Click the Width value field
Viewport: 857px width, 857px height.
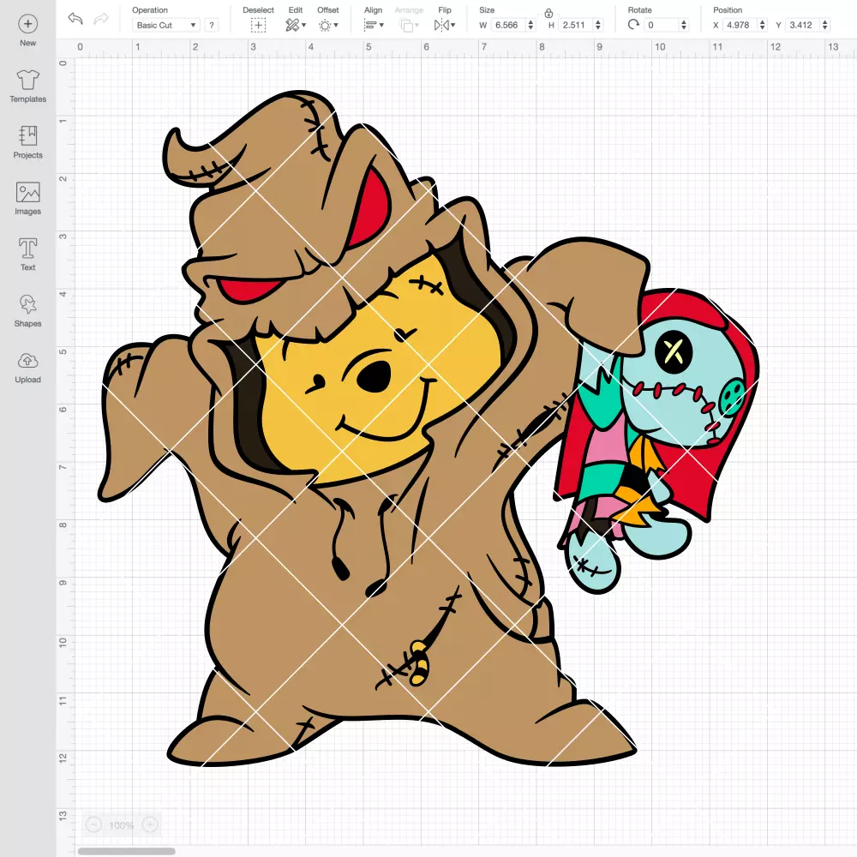click(507, 25)
